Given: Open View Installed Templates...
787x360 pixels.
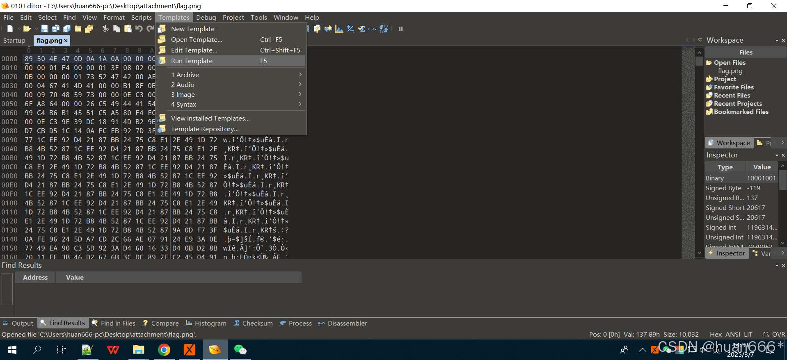Looking at the screenshot, I should coord(231,118).
